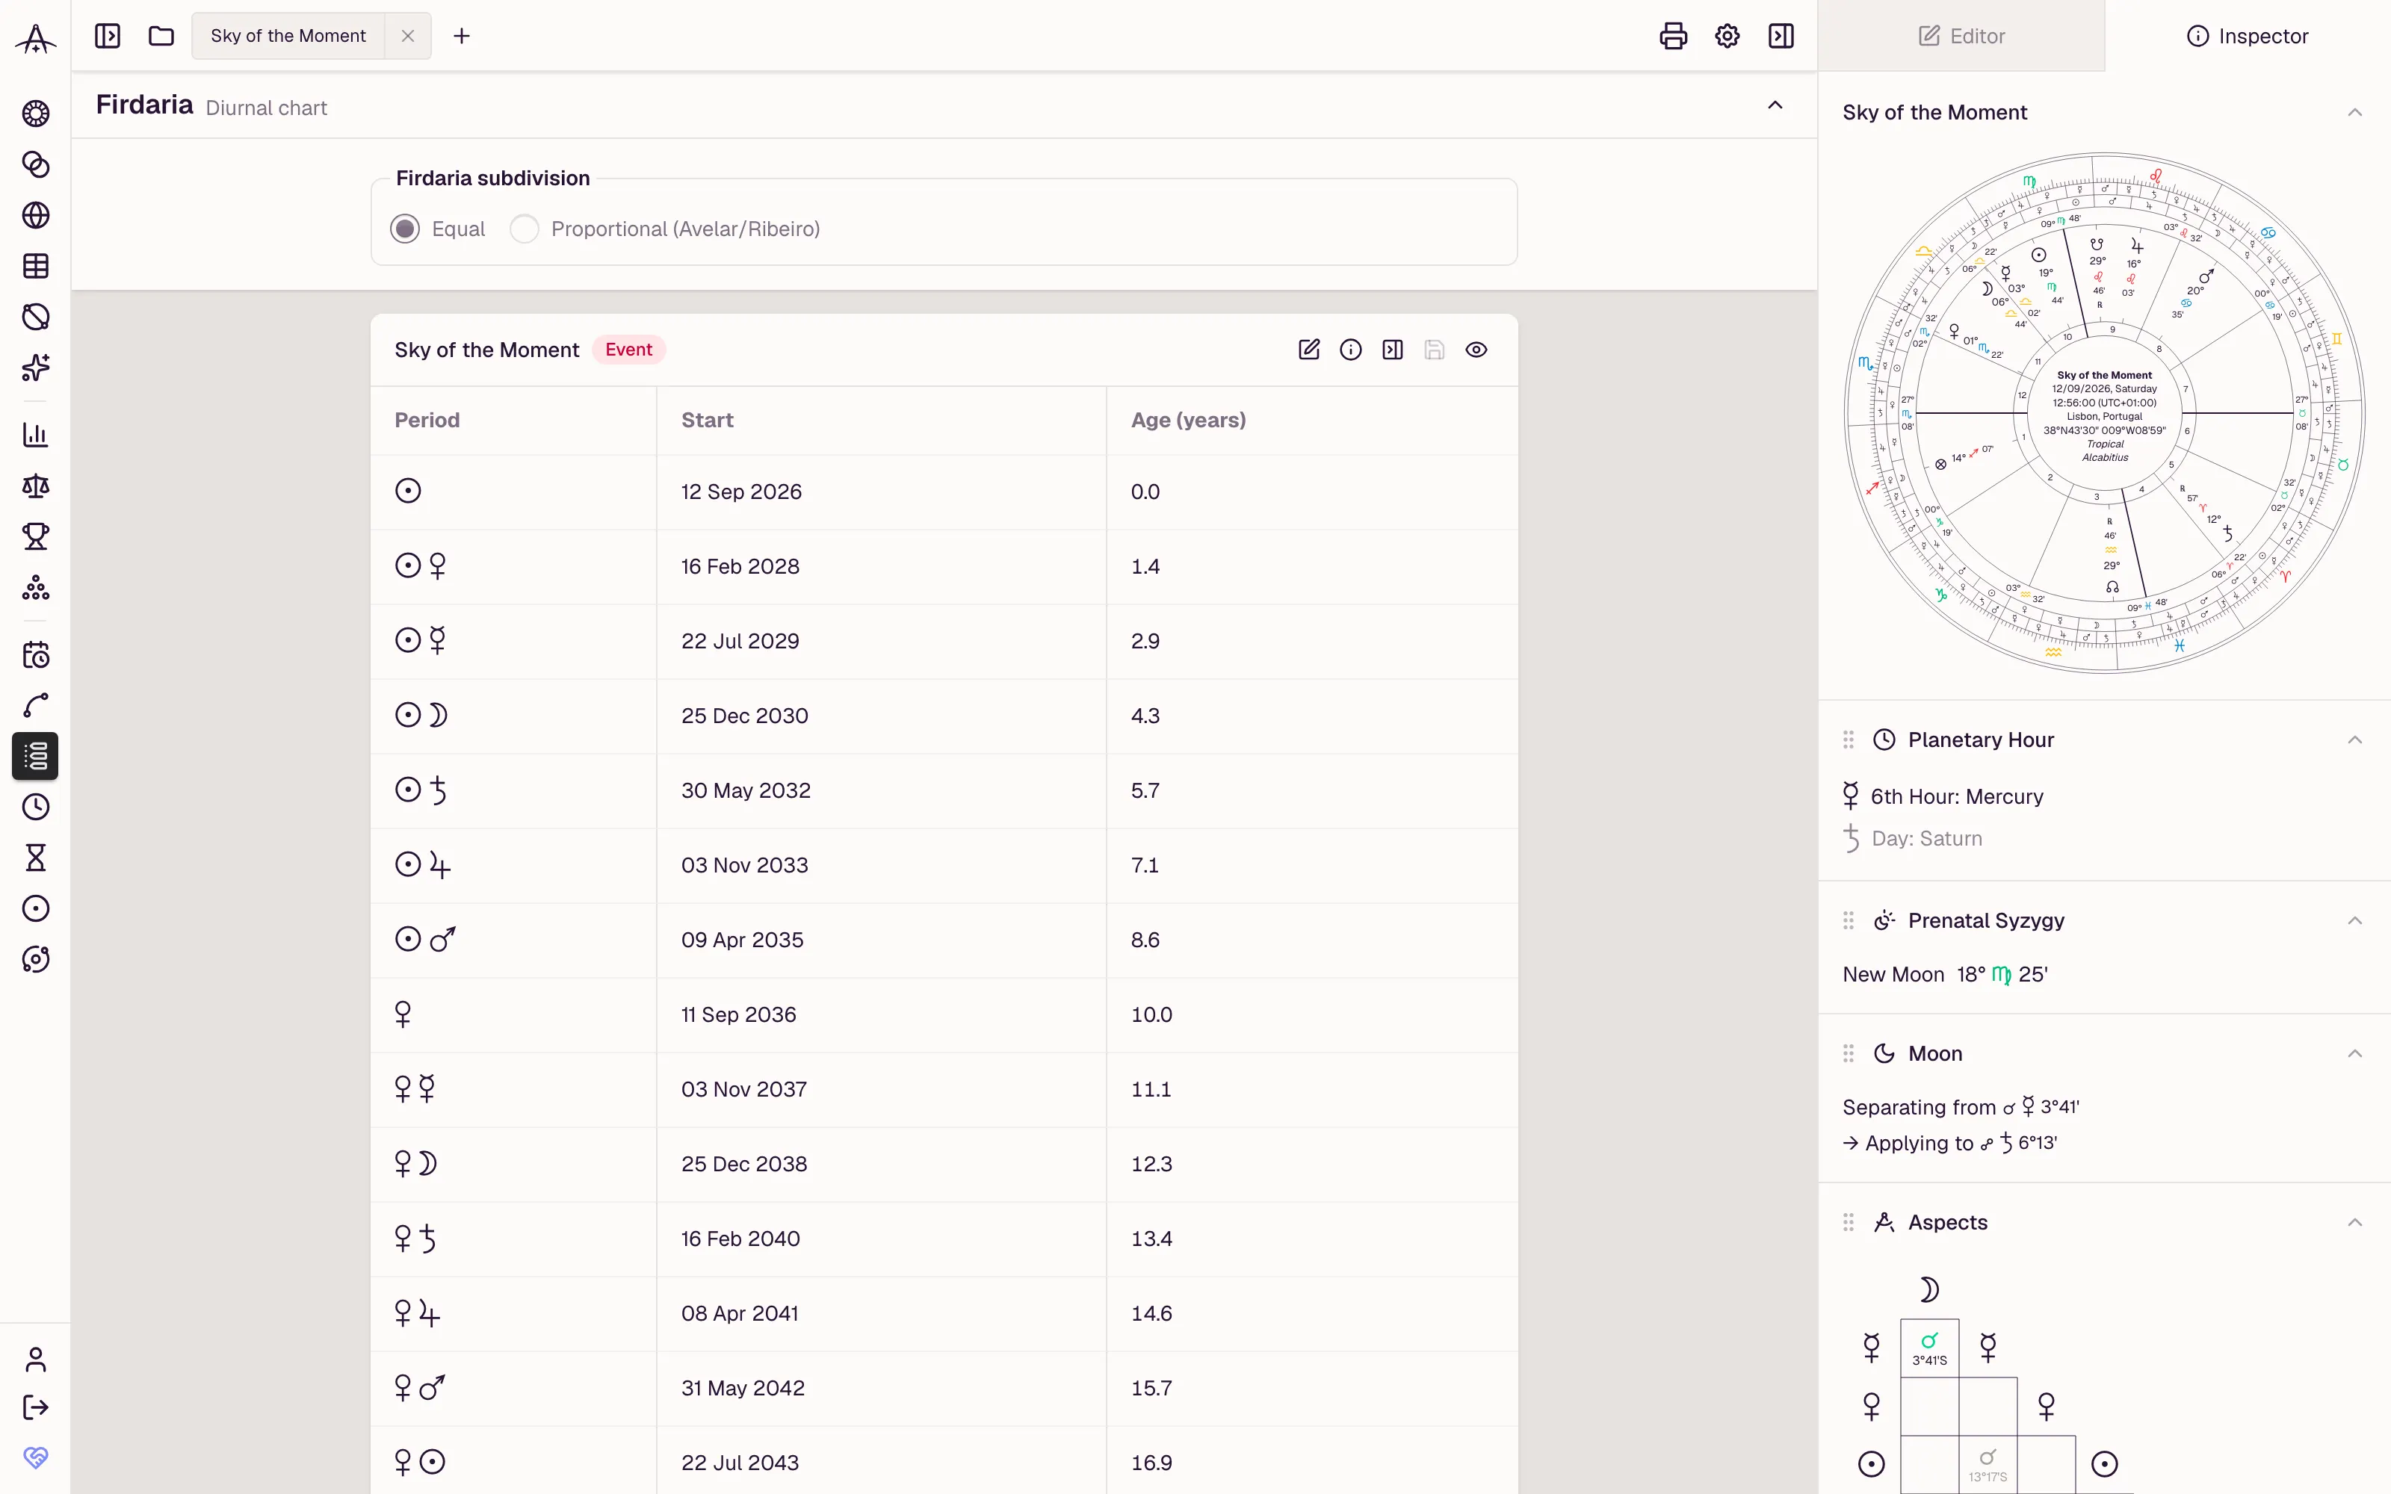Click the info icon in chart card
This screenshot has height=1494, width=2391.
coord(1351,350)
